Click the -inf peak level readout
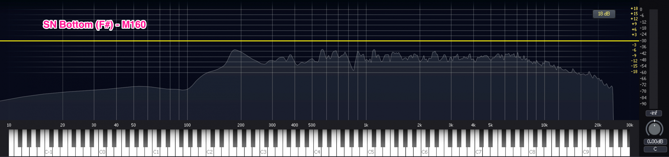 click(x=654, y=113)
